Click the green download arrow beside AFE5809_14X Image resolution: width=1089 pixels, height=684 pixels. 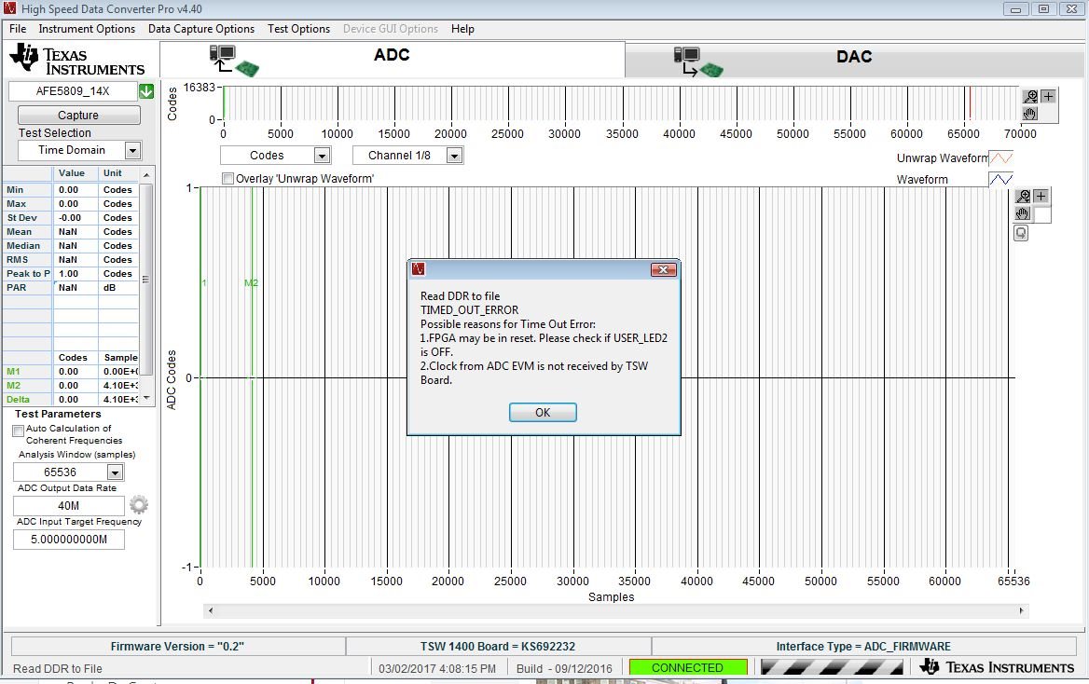tap(145, 91)
